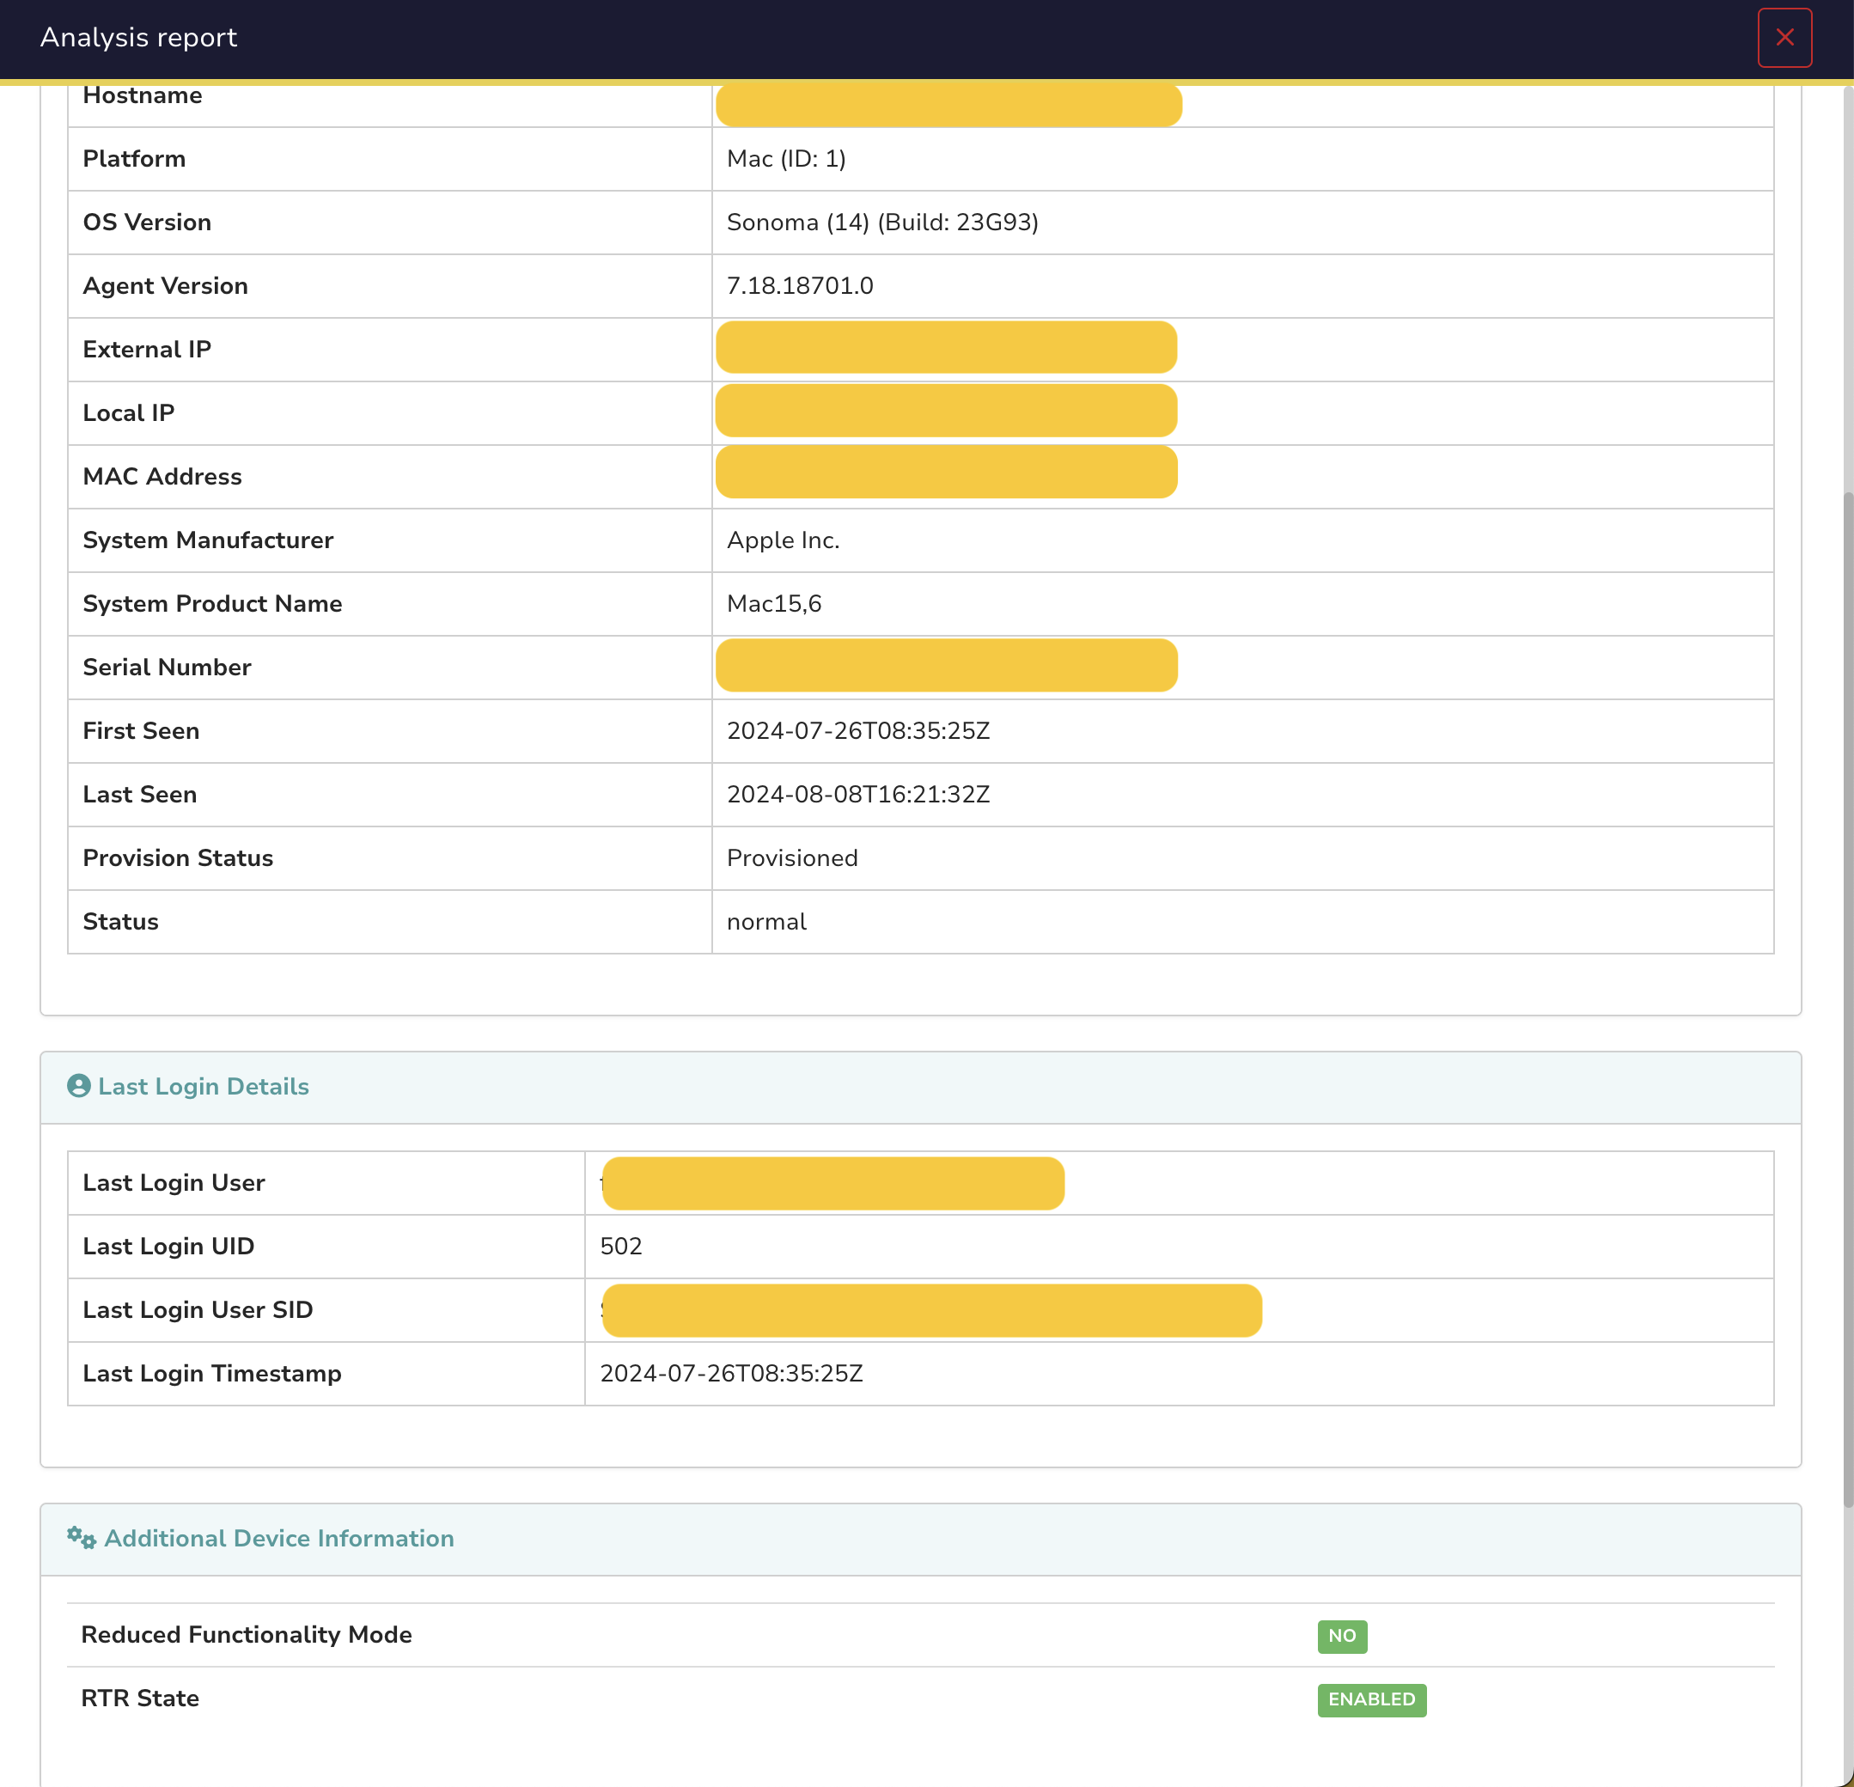The image size is (1854, 1787).
Task: Select Last Login UID value 502
Action: (x=620, y=1246)
